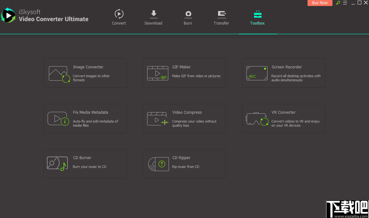This screenshot has width=369, height=218.
Task: Click the Buy Now button
Action: pos(320,3)
